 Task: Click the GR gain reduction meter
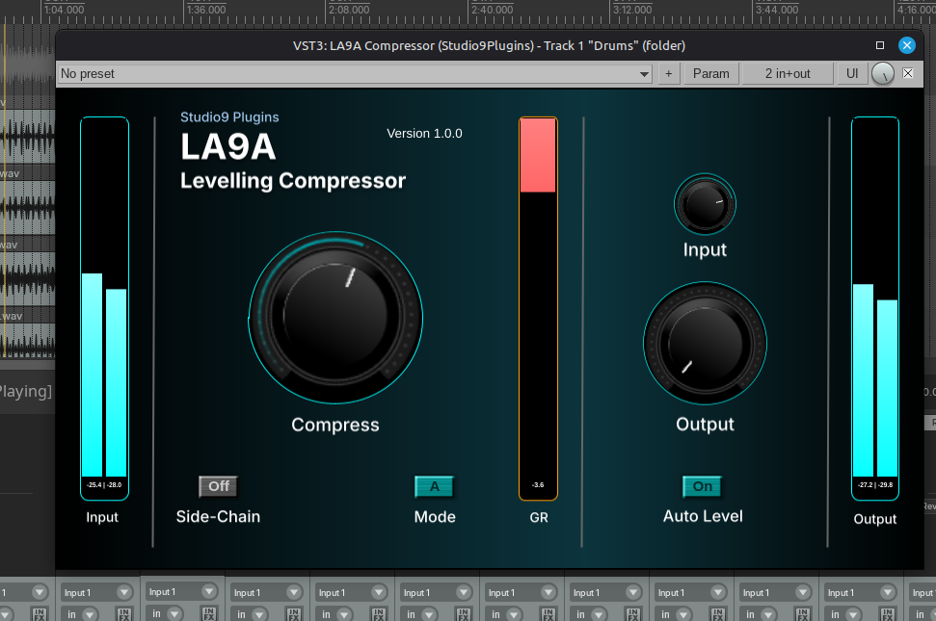pos(539,308)
